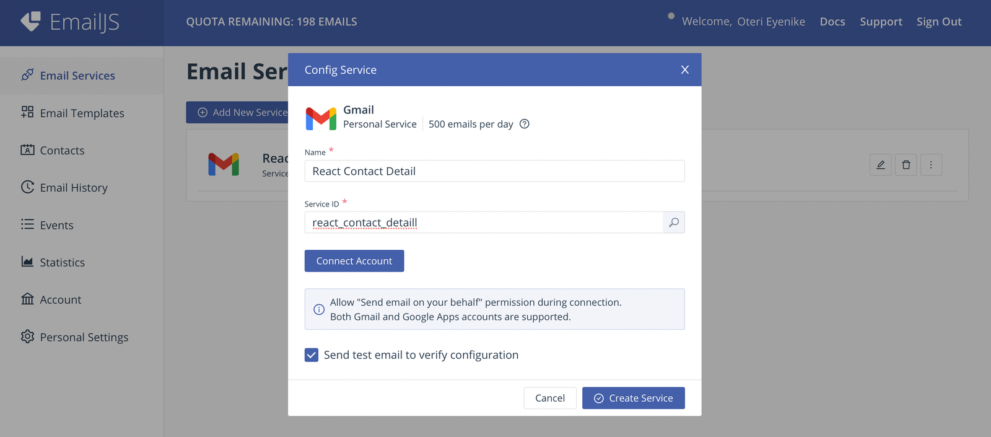This screenshot has height=437, width=991.
Task: Go to Email History in sidebar
Action: point(74,188)
